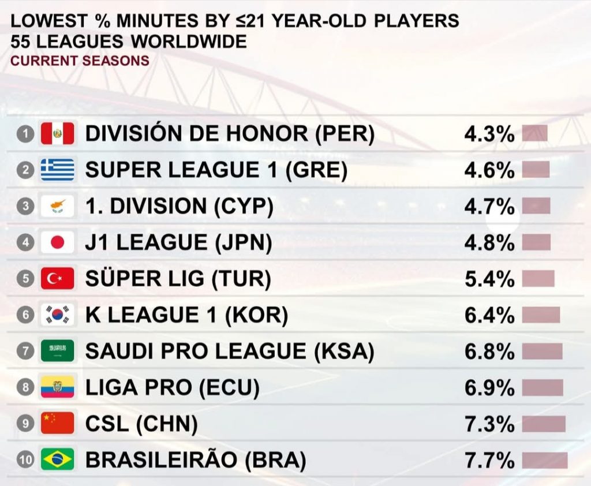Click the rank 1 number badge
591x486 pixels.
(25, 134)
